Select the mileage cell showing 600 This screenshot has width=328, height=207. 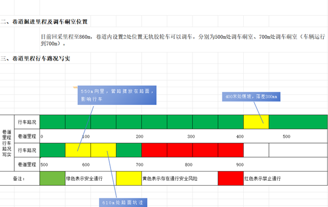pos(86,165)
